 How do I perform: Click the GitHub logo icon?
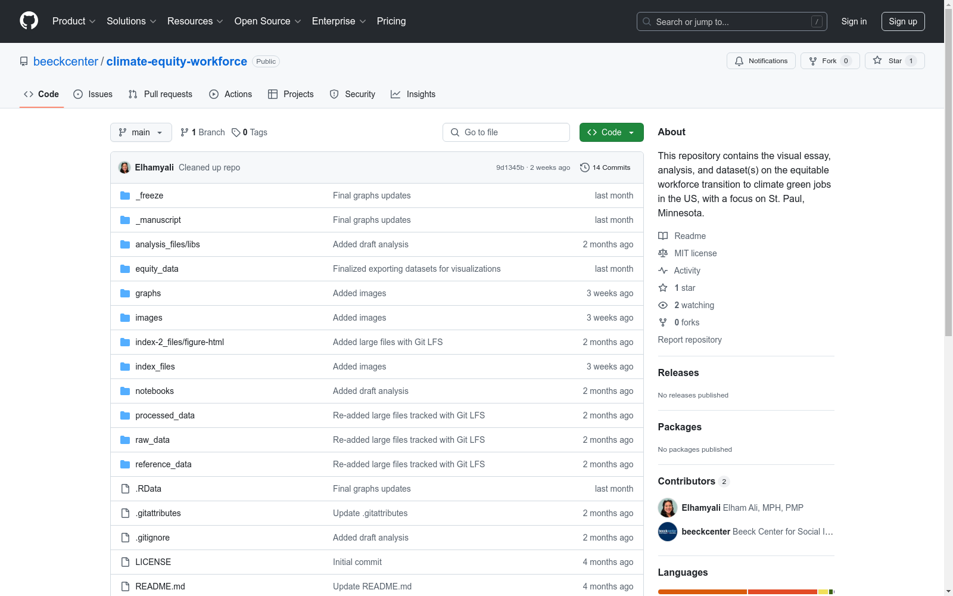pyautogui.click(x=29, y=21)
